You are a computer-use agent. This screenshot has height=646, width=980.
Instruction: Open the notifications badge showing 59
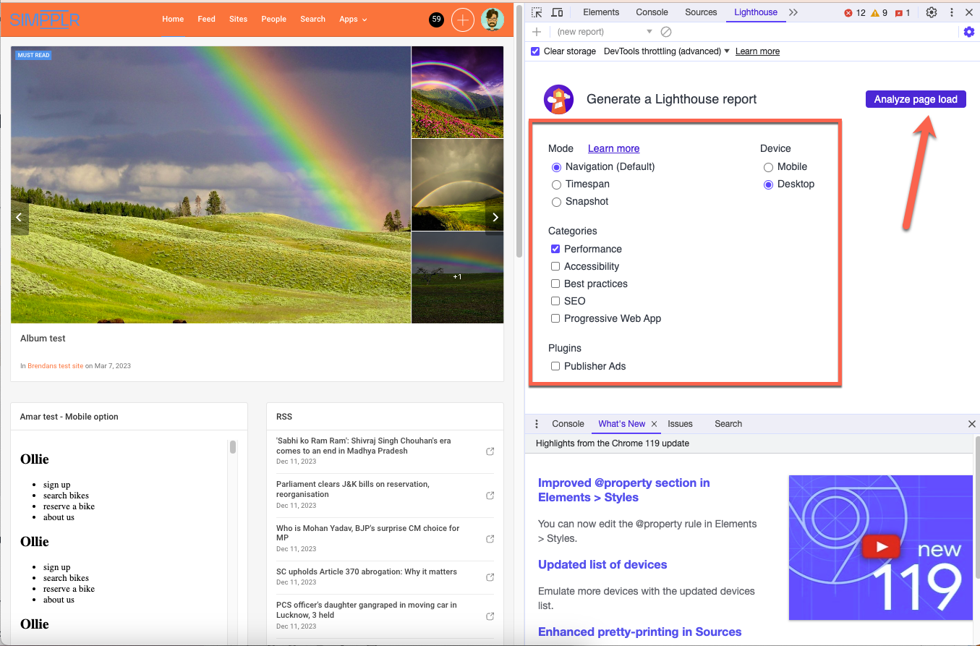tap(436, 20)
